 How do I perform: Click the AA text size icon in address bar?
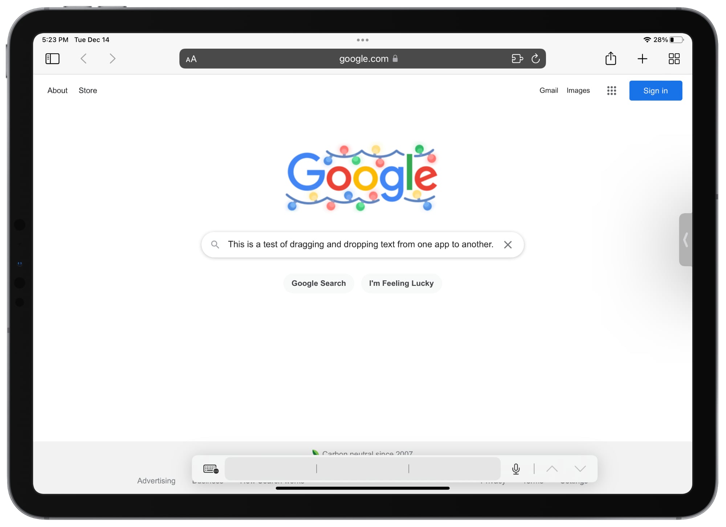(x=191, y=59)
